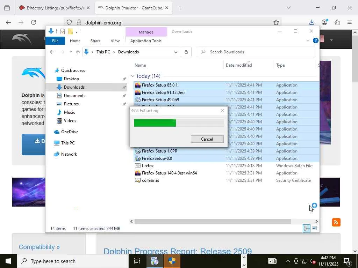The width and height of the screenshot is (358, 268).
Task: Open Task View on taskbar
Action: point(137,261)
